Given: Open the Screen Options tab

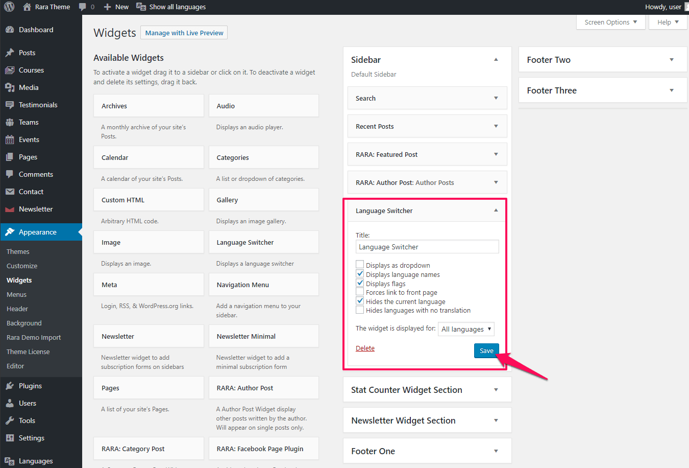Looking at the screenshot, I should pos(611,22).
